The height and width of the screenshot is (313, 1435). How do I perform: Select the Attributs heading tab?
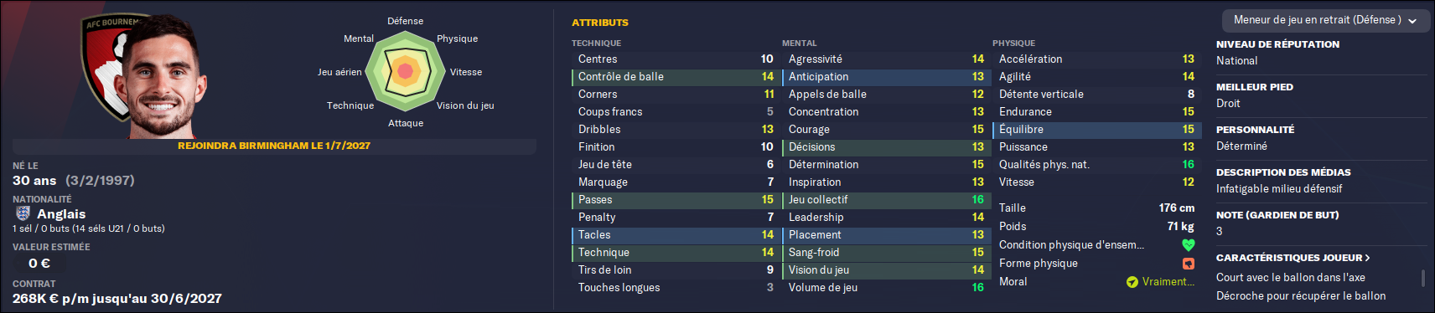pyautogui.click(x=599, y=23)
